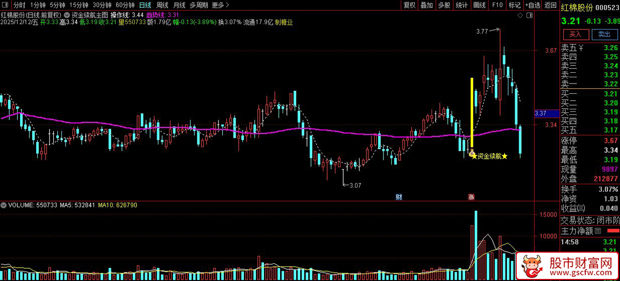
Task: Click the 换手 value 3.07%
Action: point(608,190)
